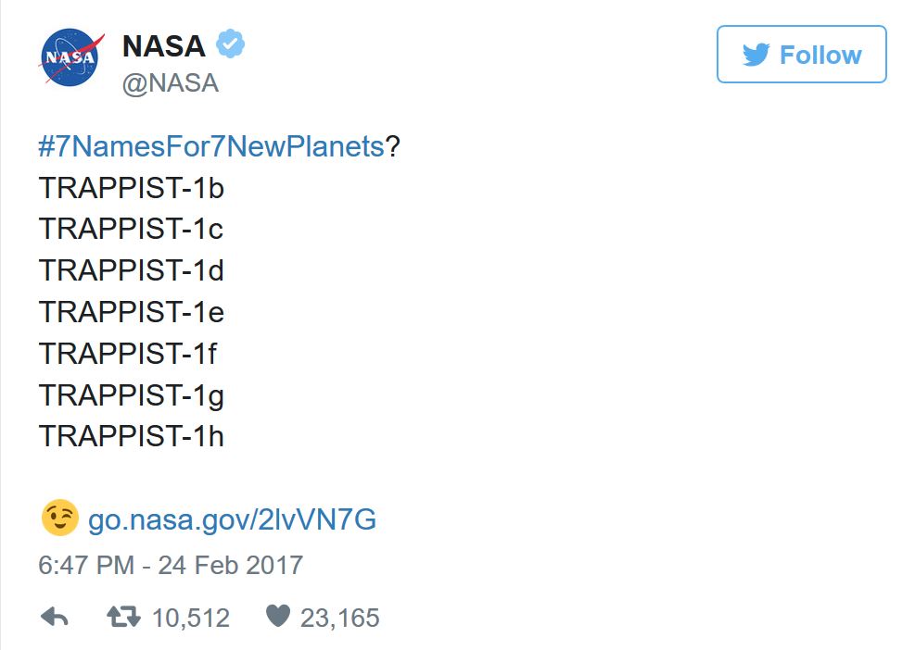Open the #7NamesFor7NewPlanets hashtag
The height and width of the screenshot is (650, 915).
tap(211, 146)
